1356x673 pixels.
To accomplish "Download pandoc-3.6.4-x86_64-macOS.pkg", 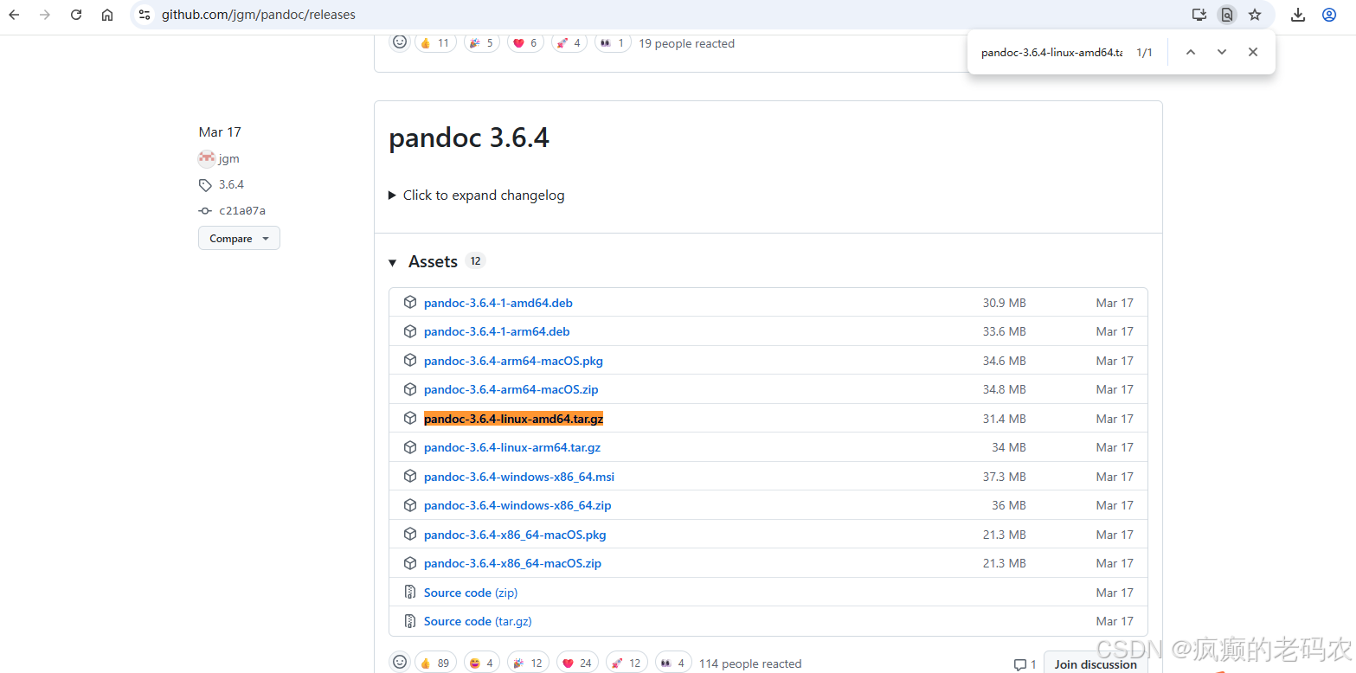I will tap(515, 535).
